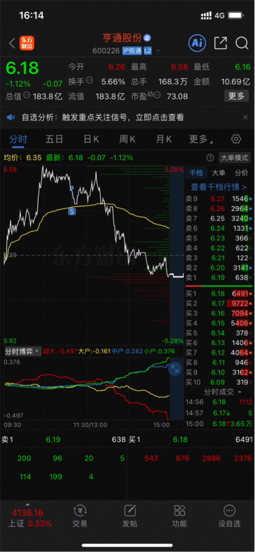Screen dimensions: 255x552
Task: Open the search magnifier icon
Action: point(242,43)
